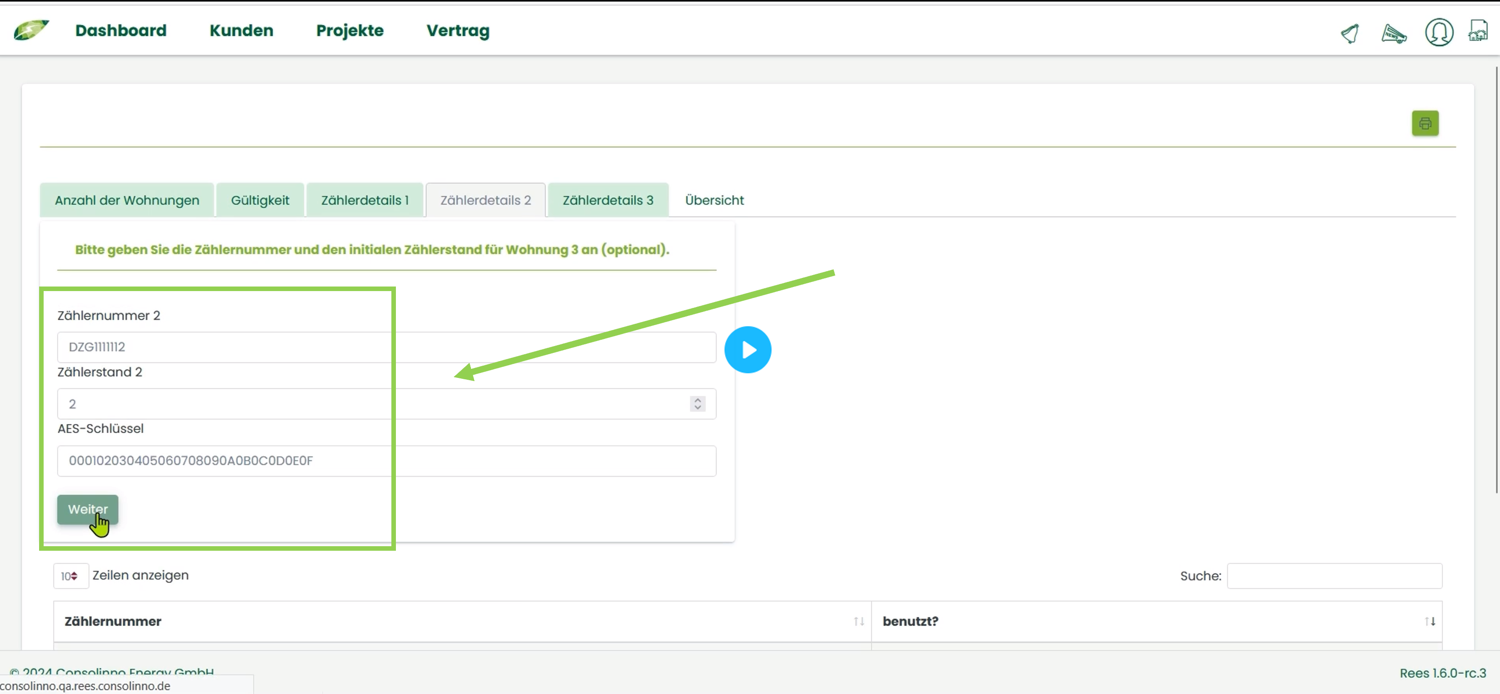
Task: Open the rows-per-page dropdown showing 10
Action: point(70,576)
